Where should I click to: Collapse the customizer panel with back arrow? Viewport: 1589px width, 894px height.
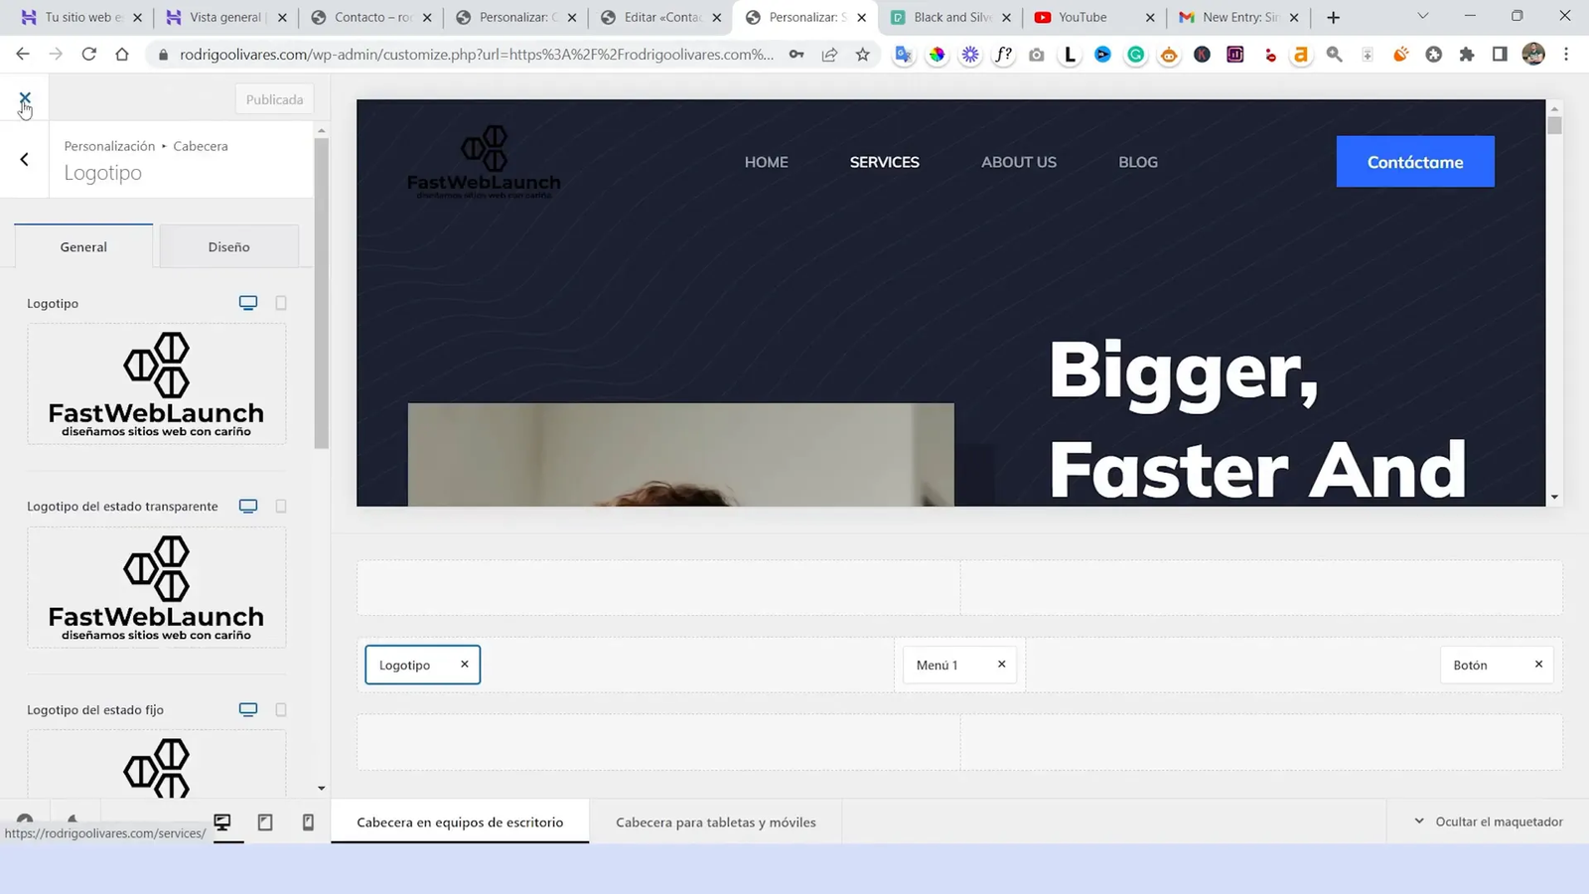pyautogui.click(x=24, y=159)
